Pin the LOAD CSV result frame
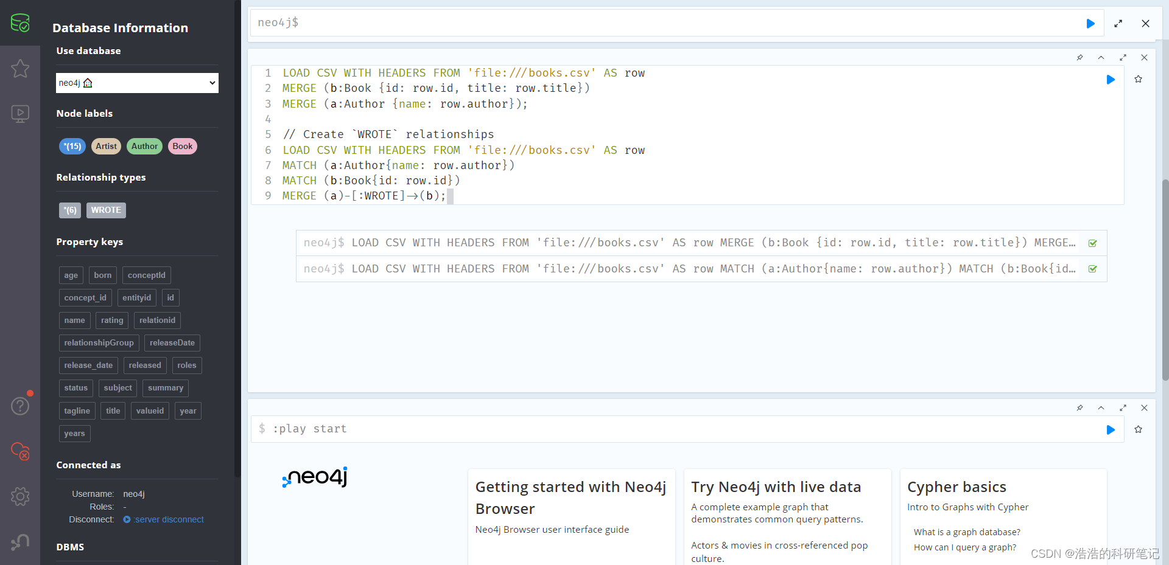Screen dimensions: 1169x565 pos(1079,57)
